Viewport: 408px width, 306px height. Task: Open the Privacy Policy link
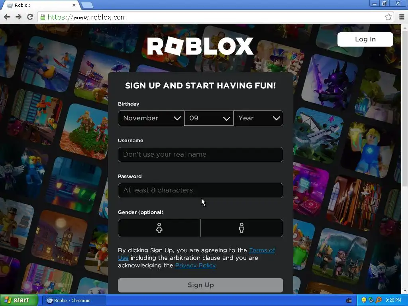tap(195, 265)
